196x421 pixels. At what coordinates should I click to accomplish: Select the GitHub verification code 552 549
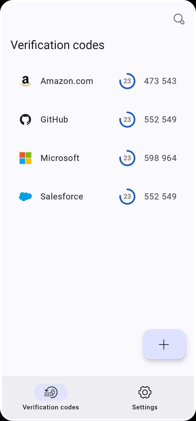tap(160, 119)
